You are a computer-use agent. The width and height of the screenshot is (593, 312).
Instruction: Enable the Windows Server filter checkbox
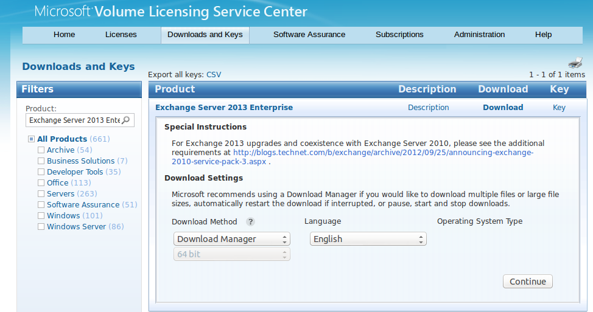(x=41, y=227)
